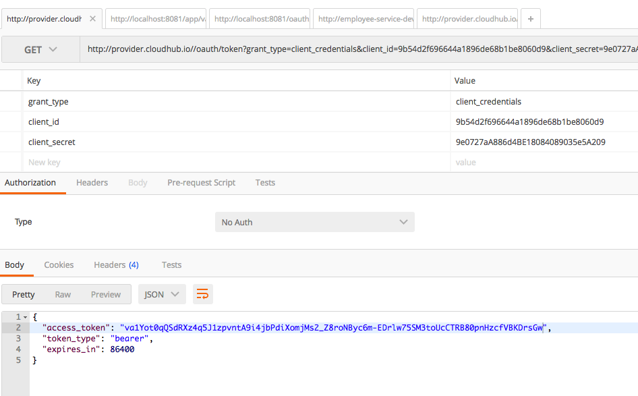The height and width of the screenshot is (396, 638).
Task: Collapse the JSON object at line 1
Action: pos(26,317)
